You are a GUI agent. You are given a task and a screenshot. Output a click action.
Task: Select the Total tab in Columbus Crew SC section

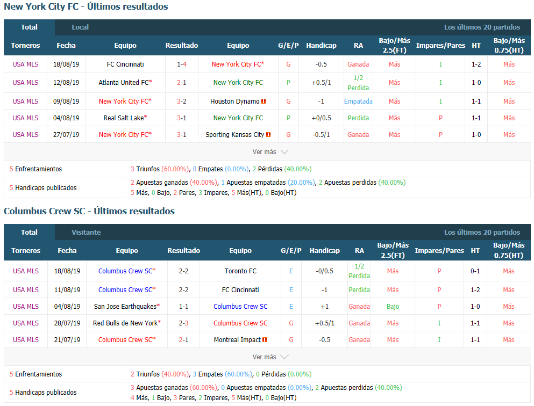tap(29, 232)
